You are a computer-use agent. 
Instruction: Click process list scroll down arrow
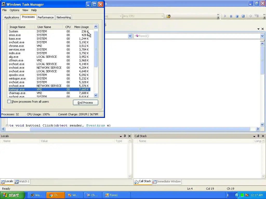[96, 95]
